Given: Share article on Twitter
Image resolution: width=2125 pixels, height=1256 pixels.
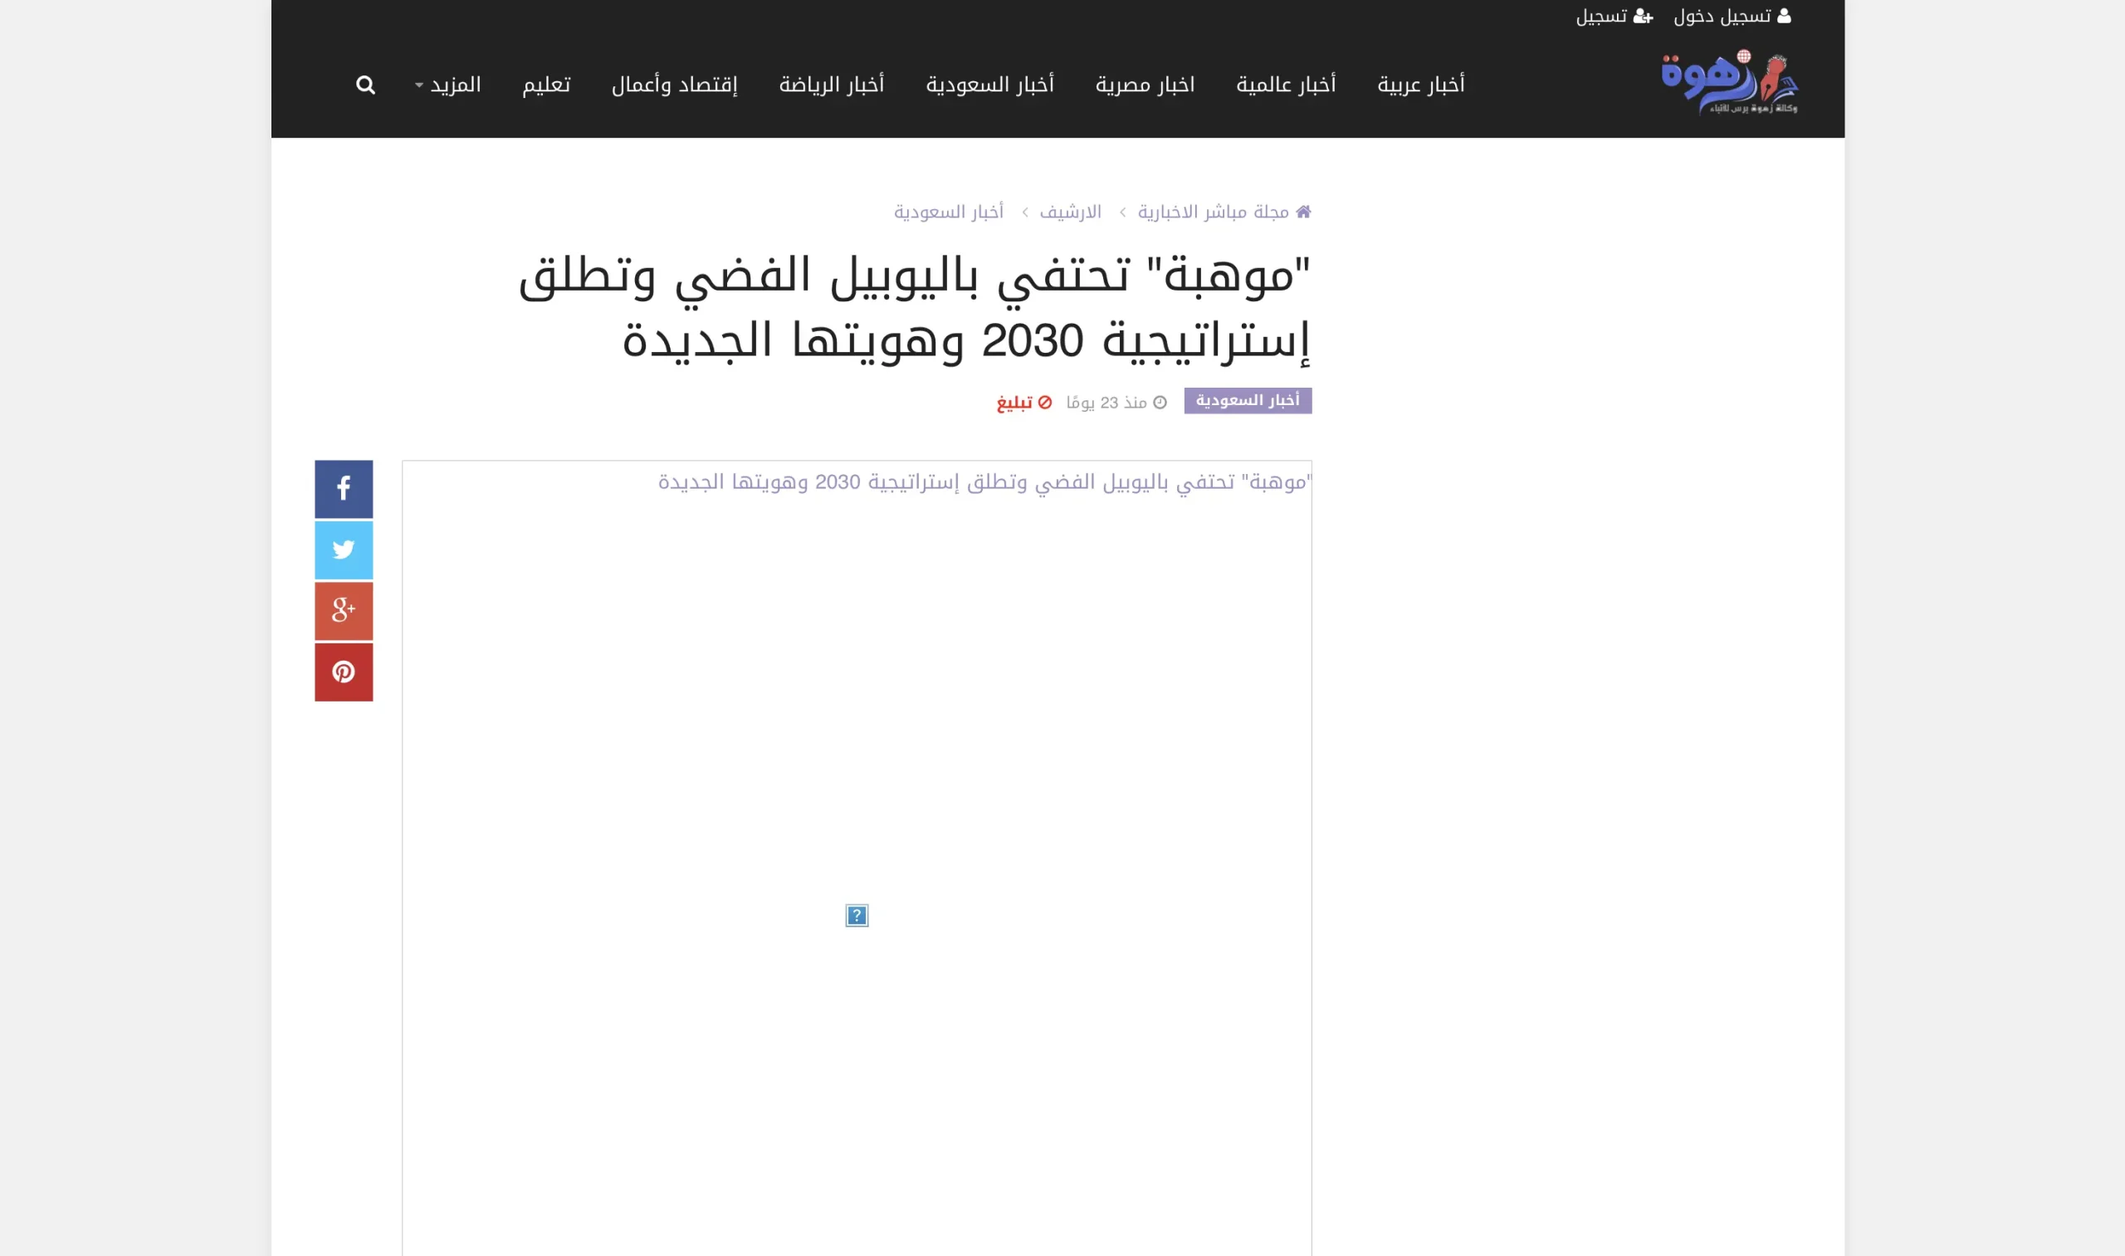Looking at the screenshot, I should pyautogui.click(x=344, y=550).
